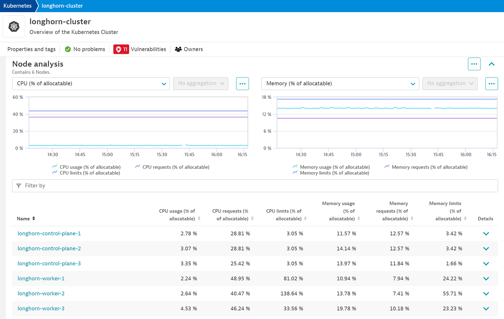This screenshot has height=319, width=504.
Task: Open Node analysis section more options menu
Action: [474, 64]
